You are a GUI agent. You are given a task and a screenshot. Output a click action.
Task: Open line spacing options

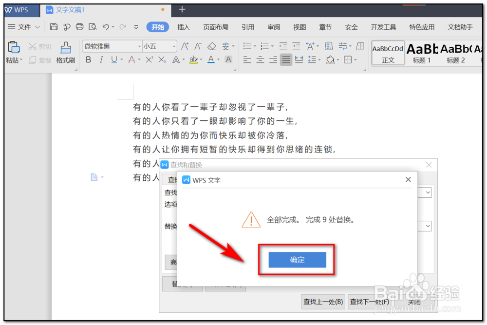click(312, 59)
